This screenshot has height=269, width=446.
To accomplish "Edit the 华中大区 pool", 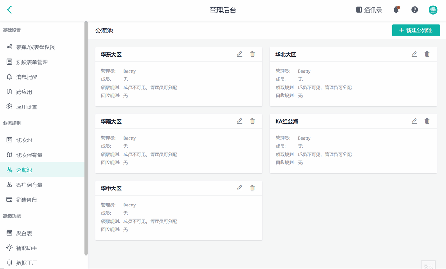I will (x=240, y=188).
